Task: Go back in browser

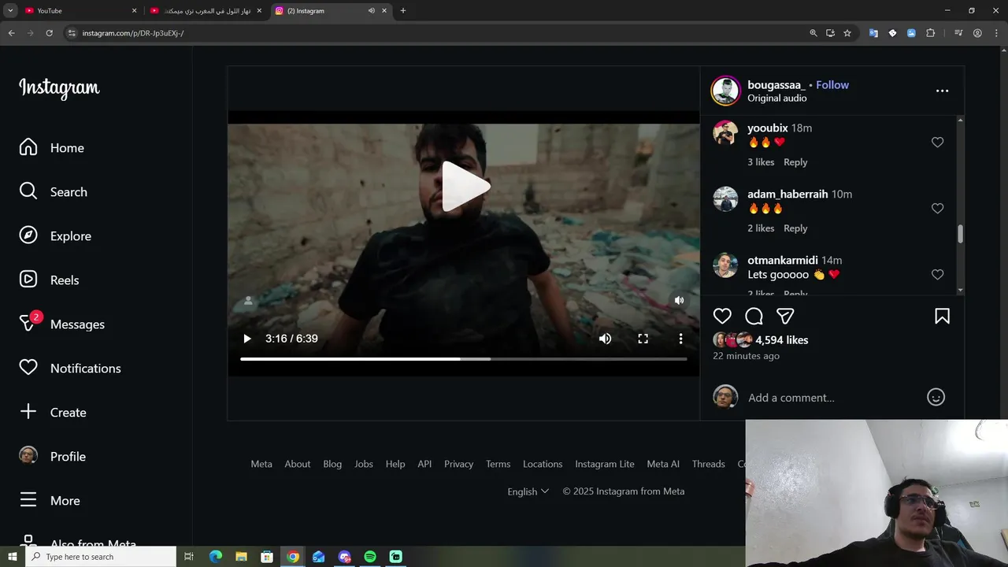Action: click(11, 33)
